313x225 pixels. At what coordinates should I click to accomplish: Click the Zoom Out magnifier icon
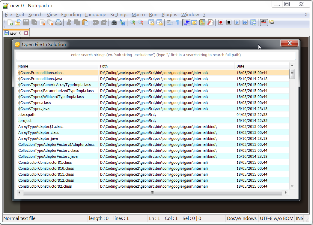[141, 22]
